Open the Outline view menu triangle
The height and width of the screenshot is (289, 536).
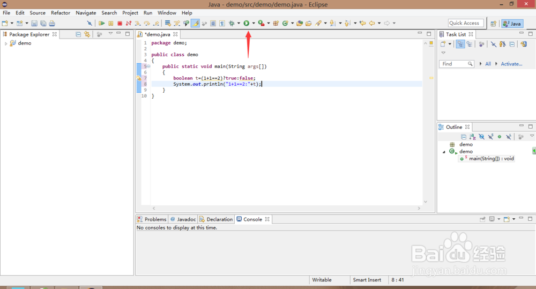point(532,136)
